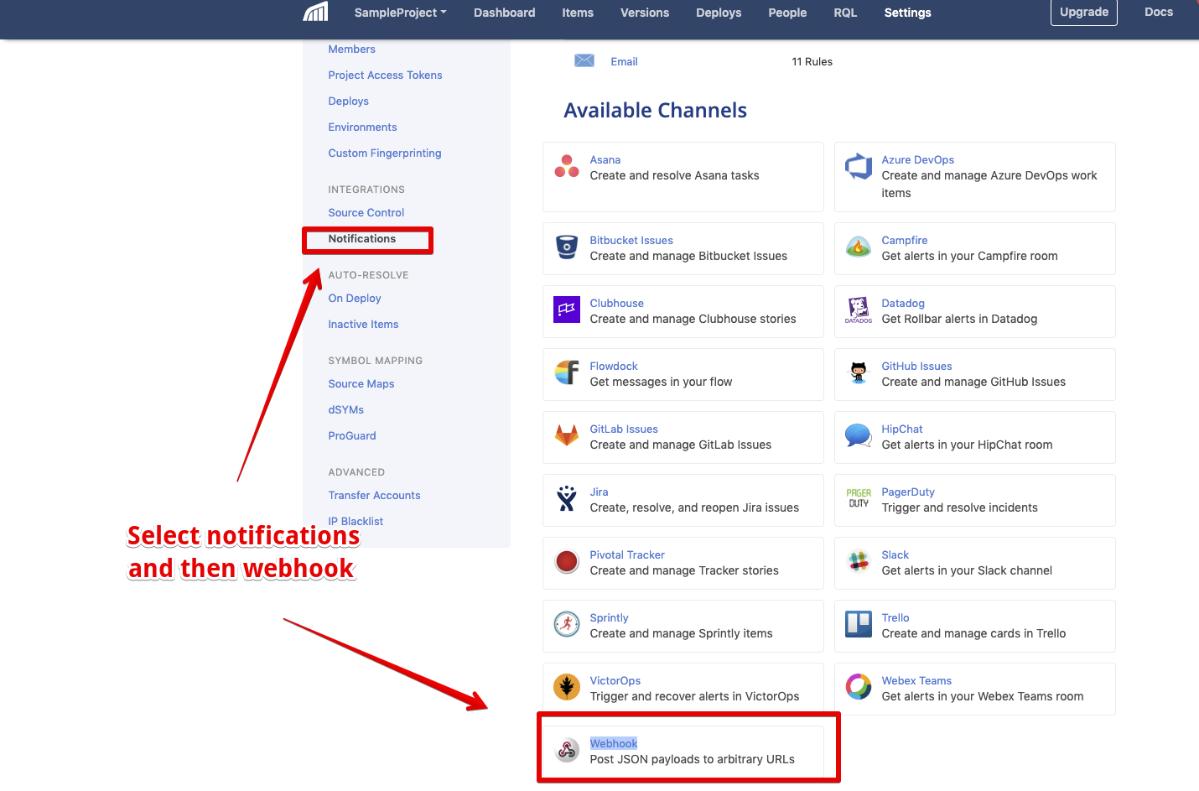This screenshot has width=1199, height=791.
Task: Click the '11 Rules' text
Action: click(812, 62)
